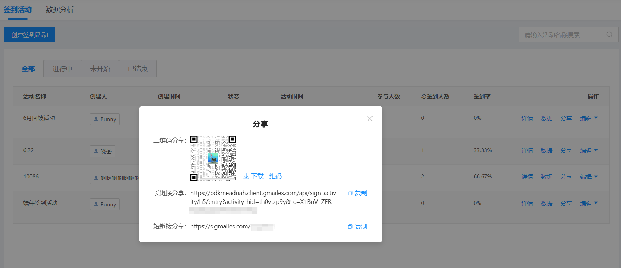Screen dimensions: 621x268
Task: Copy the long link with 复制
Action: [x=357, y=193]
